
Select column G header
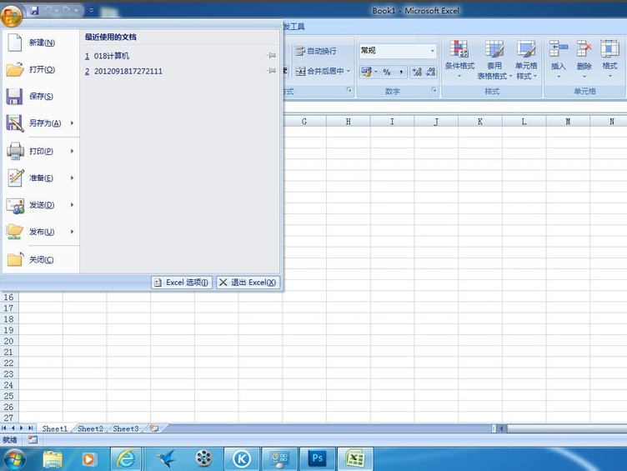[x=304, y=122]
